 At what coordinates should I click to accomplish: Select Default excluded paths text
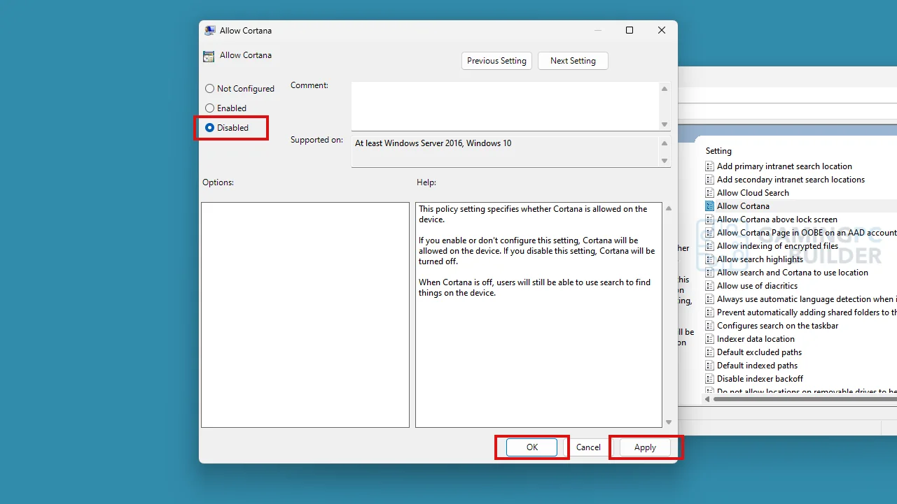pos(759,352)
